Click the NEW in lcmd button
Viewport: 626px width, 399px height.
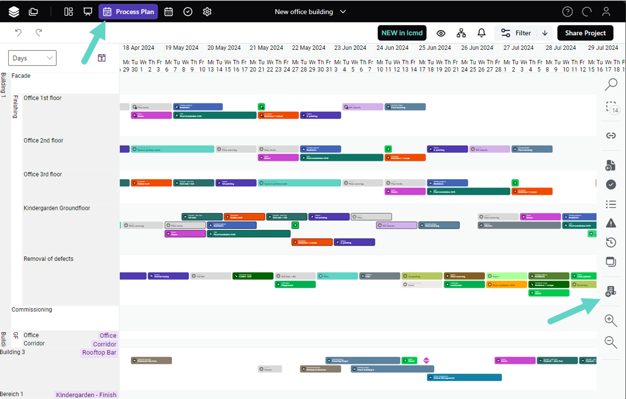click(x=402, y=33)
